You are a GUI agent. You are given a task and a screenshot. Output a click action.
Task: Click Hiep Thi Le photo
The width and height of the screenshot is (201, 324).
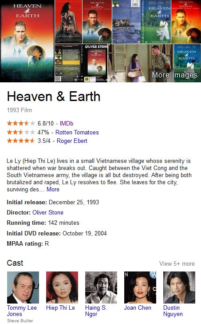pos(62,288)
